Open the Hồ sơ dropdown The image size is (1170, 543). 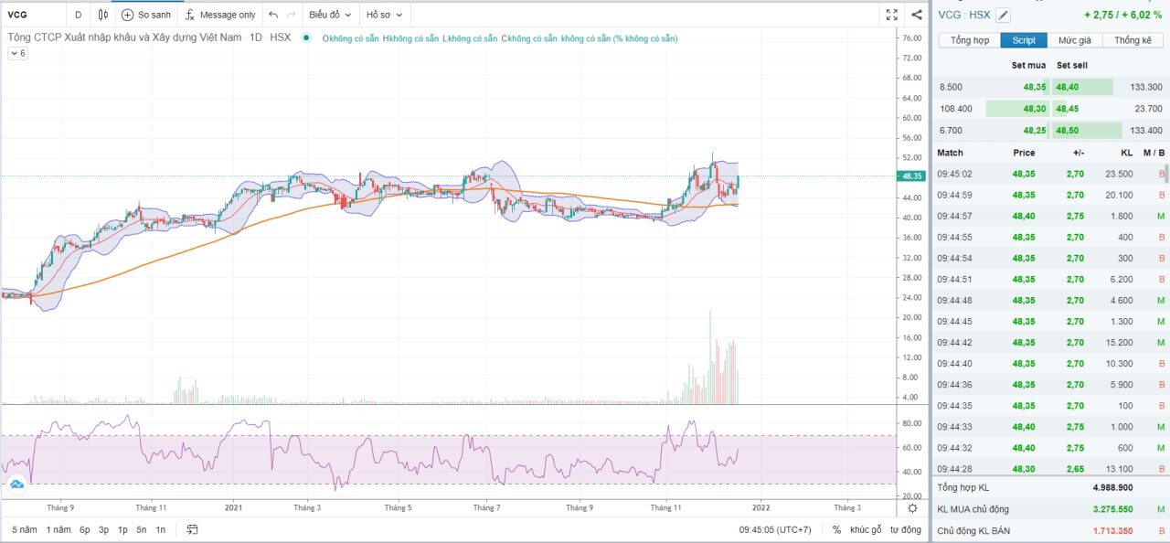(x=384, y=15)
